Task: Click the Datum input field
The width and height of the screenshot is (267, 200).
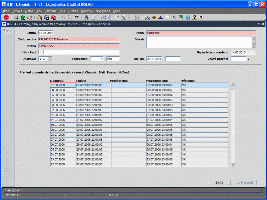Action: click(46, 33)
